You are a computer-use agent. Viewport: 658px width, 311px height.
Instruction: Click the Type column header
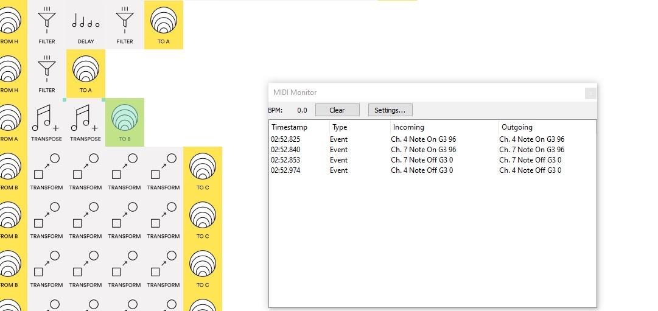point(360,127)
